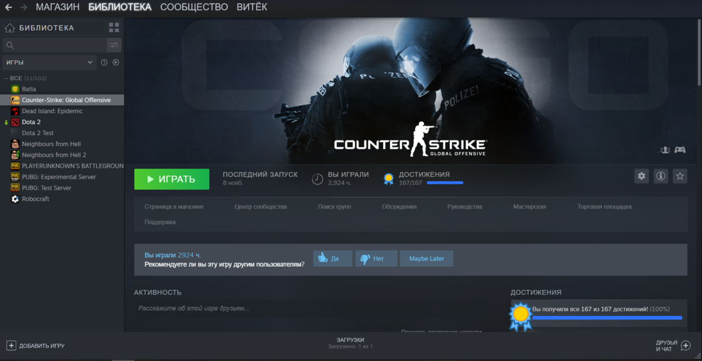Image resolution: width=702 pixels, height=361 pixels.
Task: Open Страница в магазине link
Action: click(x=174, y=207)
